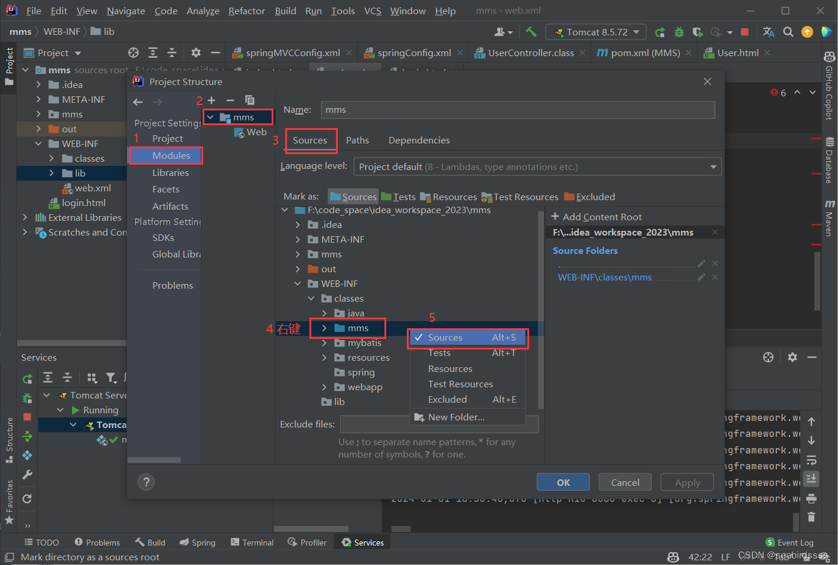Stop the running server via red square
Image resolution: width=838 pixels, height=565 pixels.
point(745,32)
